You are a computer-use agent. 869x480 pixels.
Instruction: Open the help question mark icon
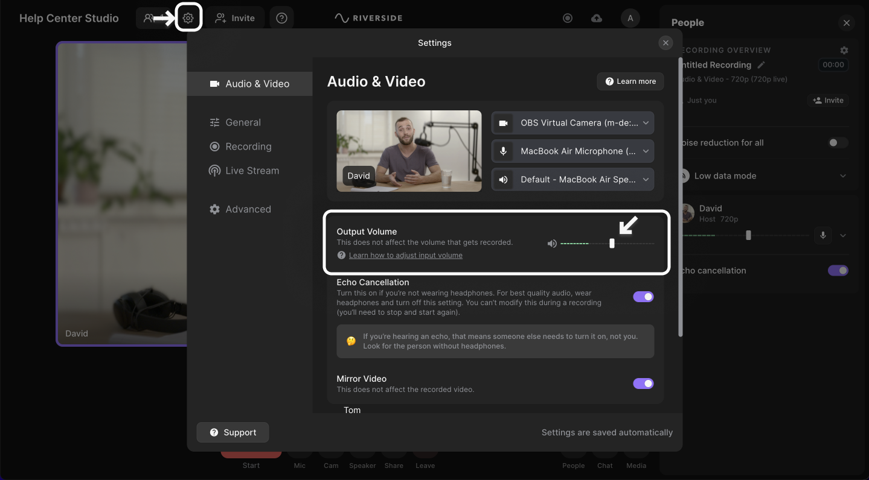(281, 18)
